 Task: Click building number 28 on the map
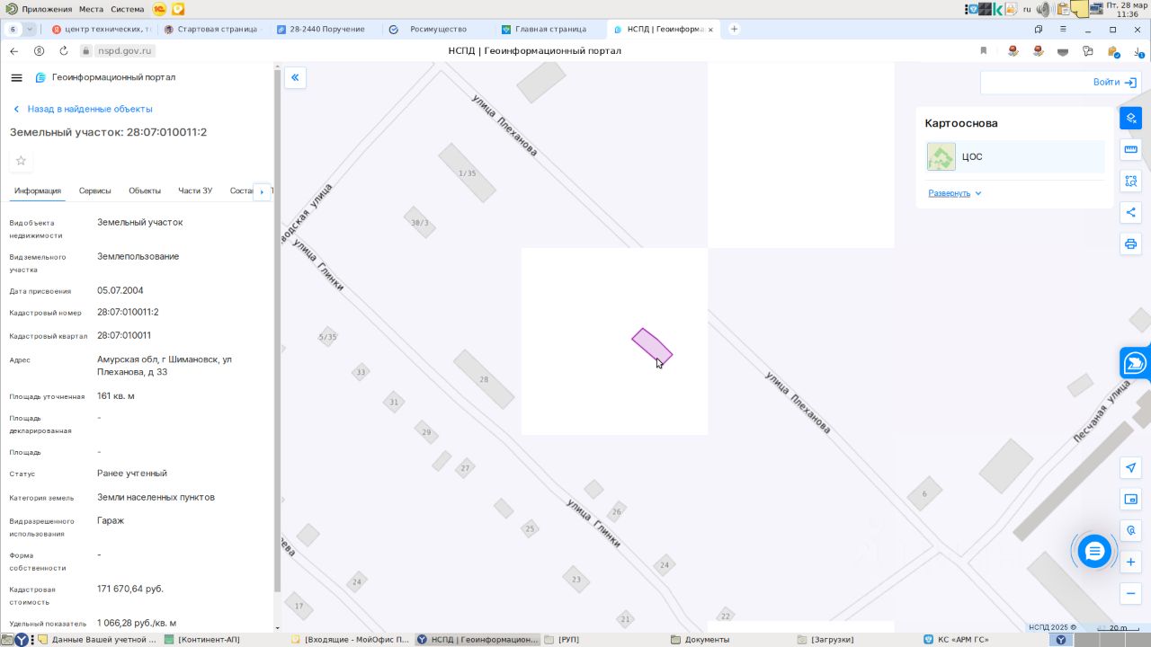(x=484, y=379)
